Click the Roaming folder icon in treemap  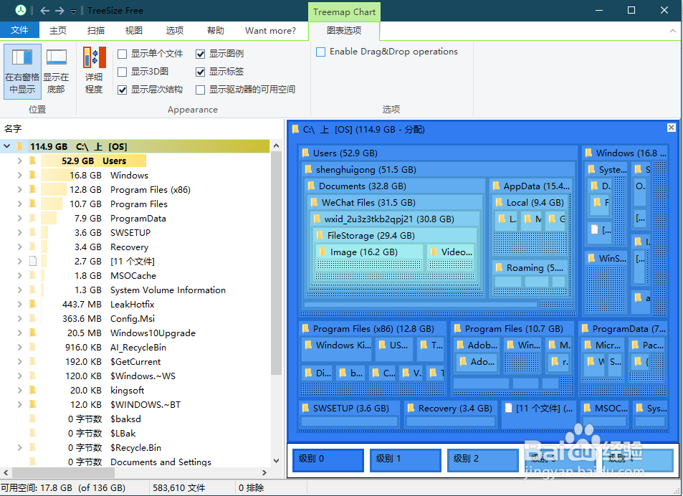500,267
